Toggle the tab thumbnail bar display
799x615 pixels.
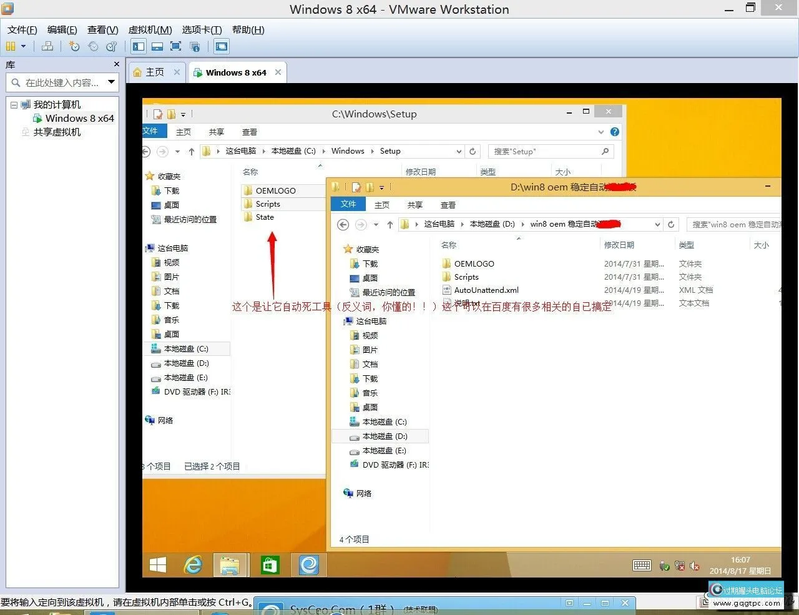pos(158,46)
